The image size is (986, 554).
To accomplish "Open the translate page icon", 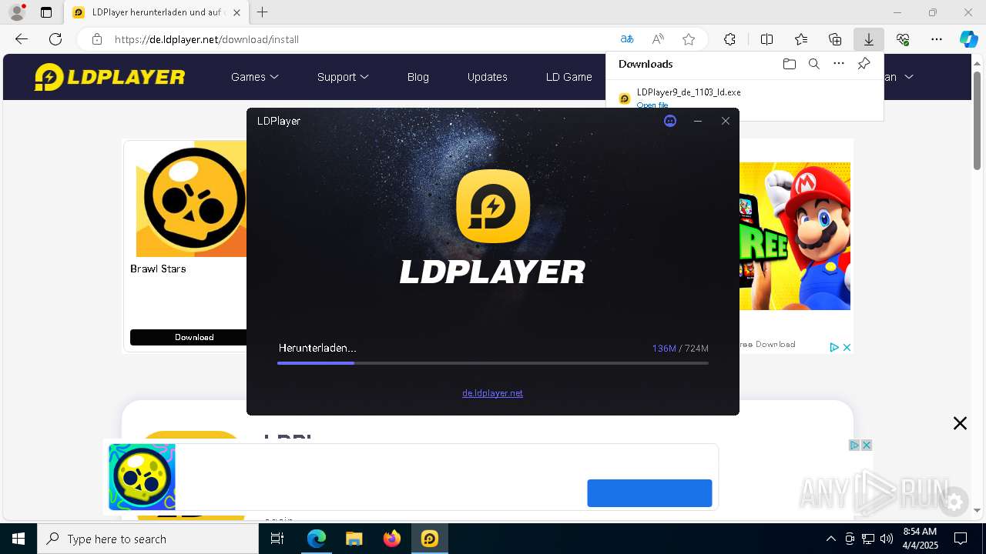I will tap(627, 39).
